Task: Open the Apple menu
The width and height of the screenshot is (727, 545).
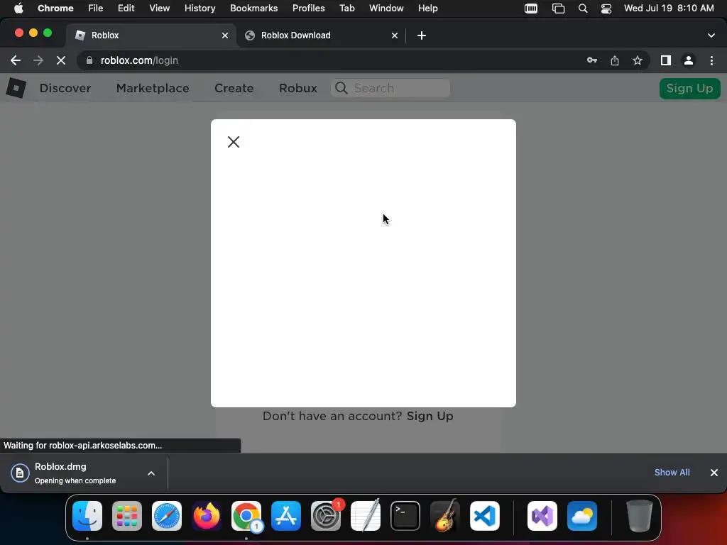Action: (x=18, y=8)
